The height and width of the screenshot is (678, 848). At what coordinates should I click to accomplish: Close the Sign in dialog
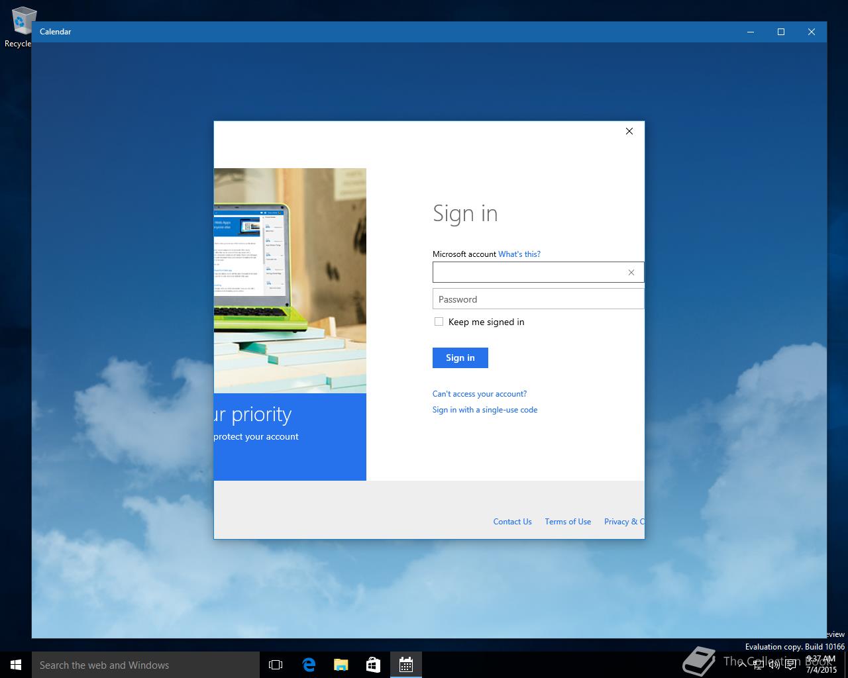pyautogui.click(x=629, y=131)
